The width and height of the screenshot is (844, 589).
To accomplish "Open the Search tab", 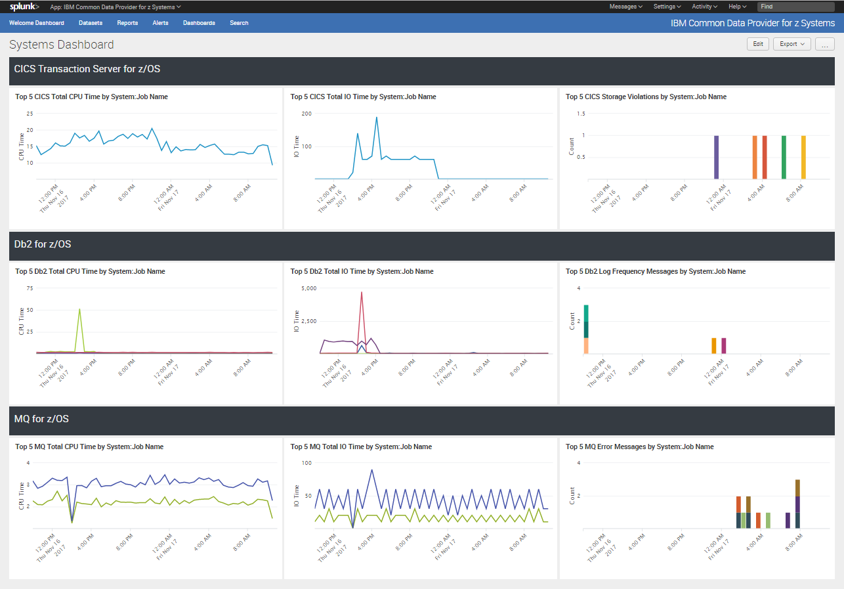I will [239, 23].
